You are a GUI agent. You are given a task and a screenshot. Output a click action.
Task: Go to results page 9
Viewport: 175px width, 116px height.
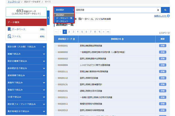click(x=99, y=32)
